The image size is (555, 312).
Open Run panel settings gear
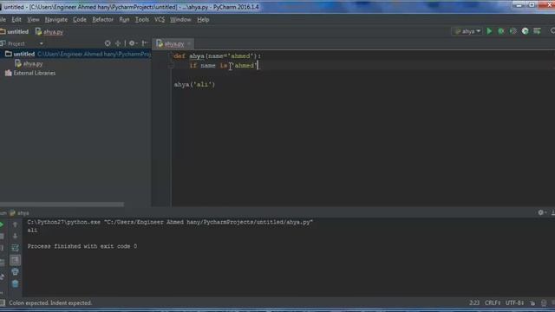[x=541, y=212]
